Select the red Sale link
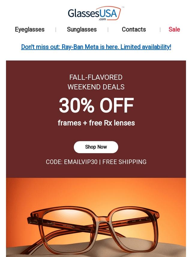 tap(174, 29)
